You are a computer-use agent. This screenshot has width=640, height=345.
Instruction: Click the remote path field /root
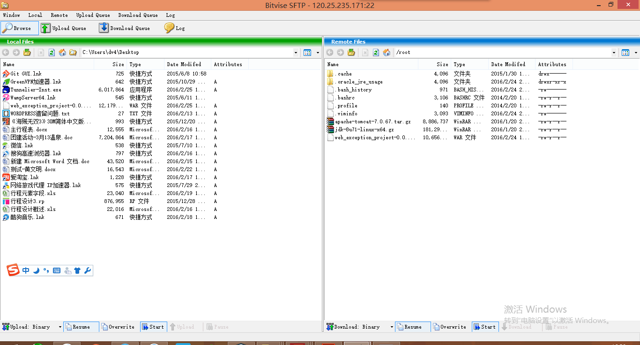point(503,52)
